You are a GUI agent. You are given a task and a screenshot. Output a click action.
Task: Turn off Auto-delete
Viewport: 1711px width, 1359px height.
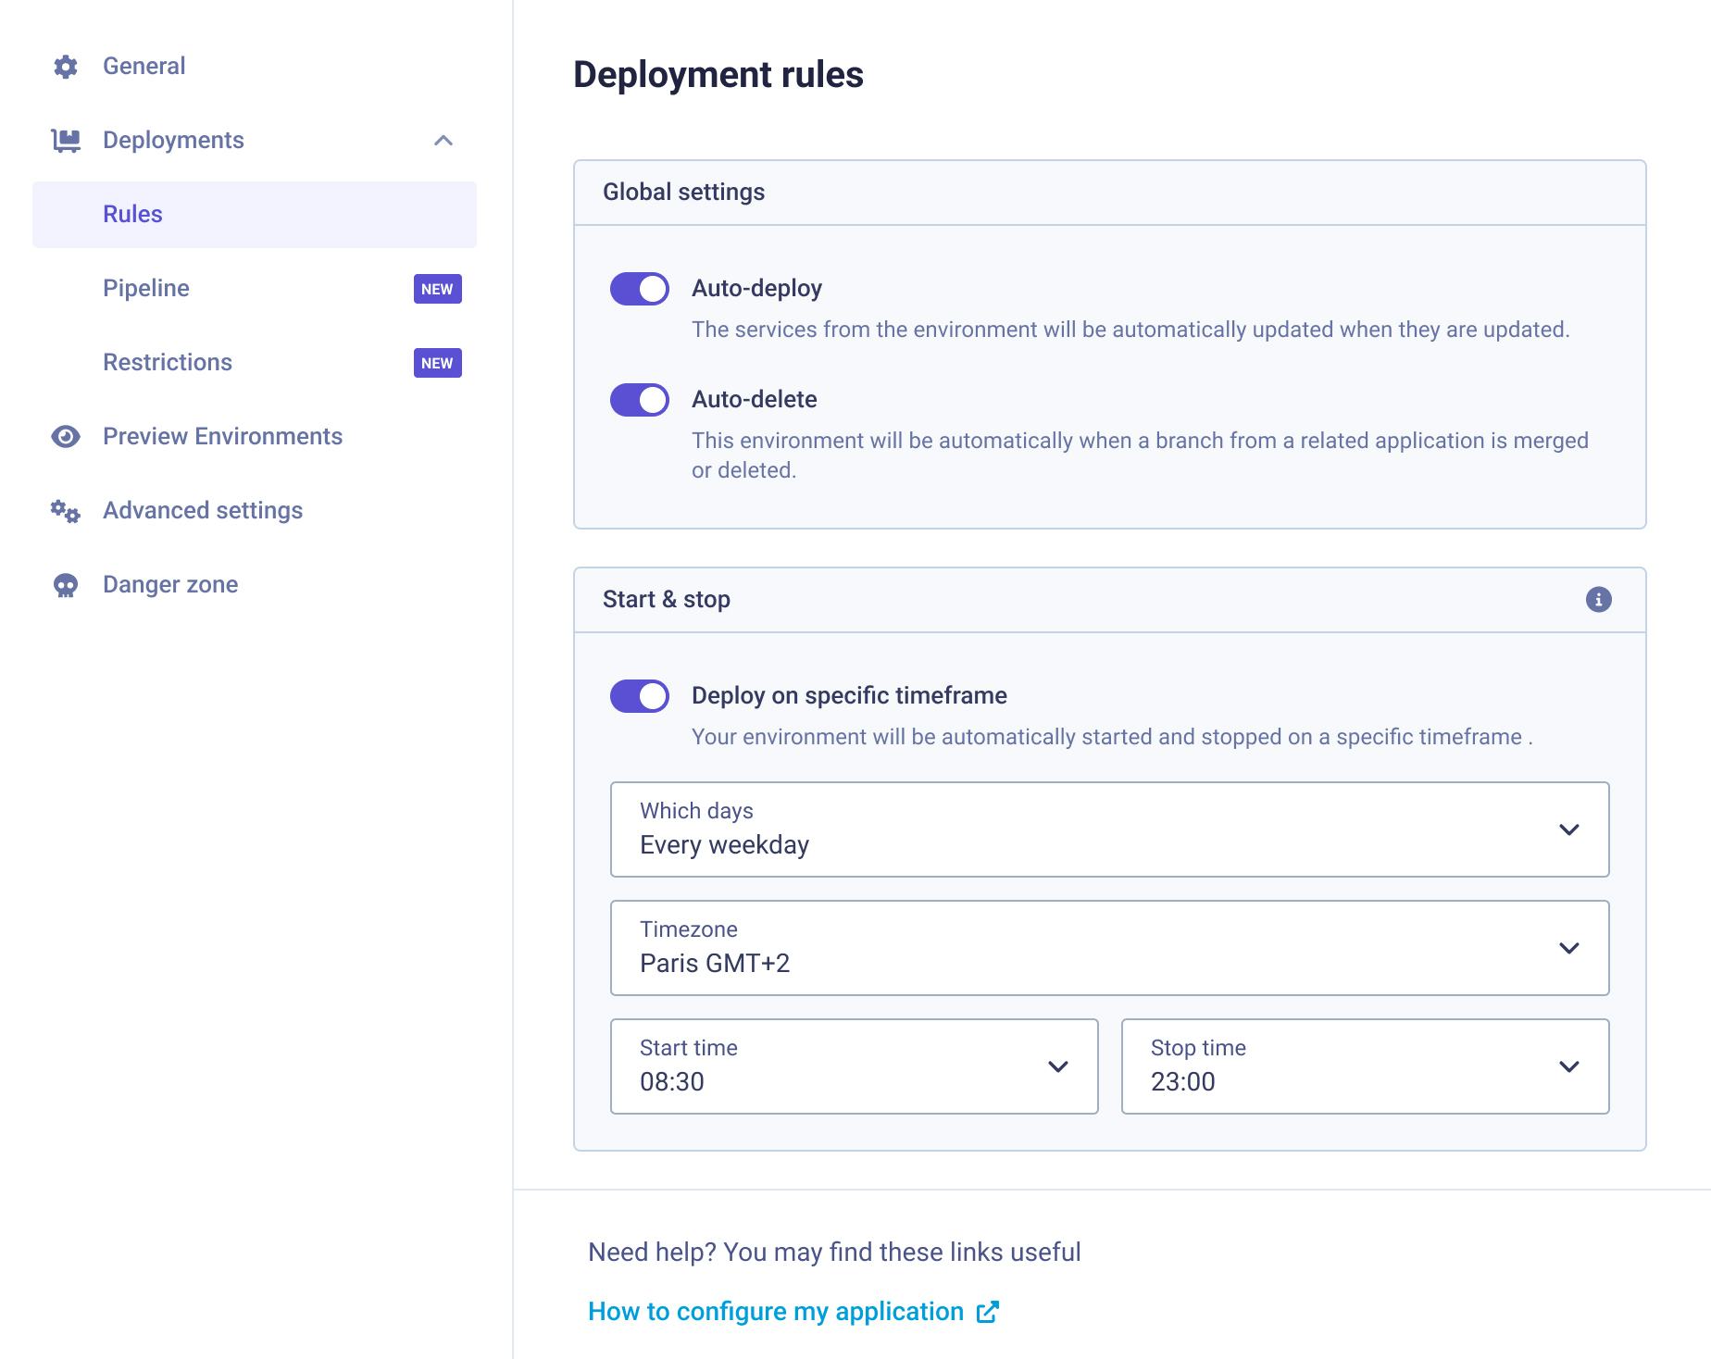pyautogui.click(x=639, y=399)
